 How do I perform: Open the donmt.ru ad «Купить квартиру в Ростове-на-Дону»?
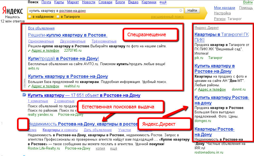215,68
